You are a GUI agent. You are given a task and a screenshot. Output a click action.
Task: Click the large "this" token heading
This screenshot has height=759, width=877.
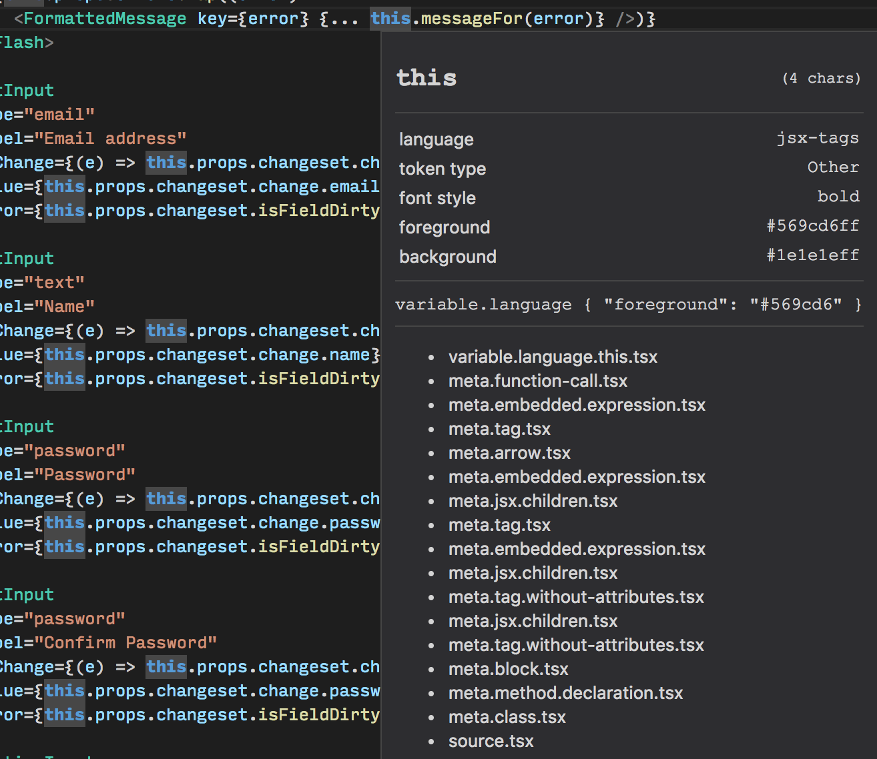[x=426, y=78]
